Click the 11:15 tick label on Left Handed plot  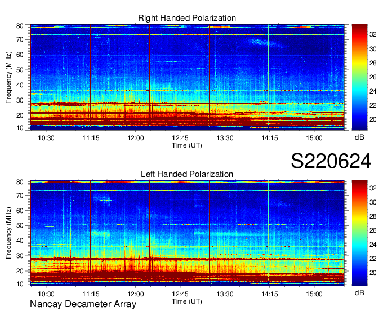[91, 294]
